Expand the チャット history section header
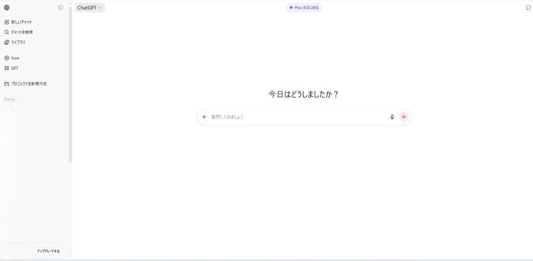Viewport: 533px width, 261px height. pyautogui.click(x=10, y=99)
